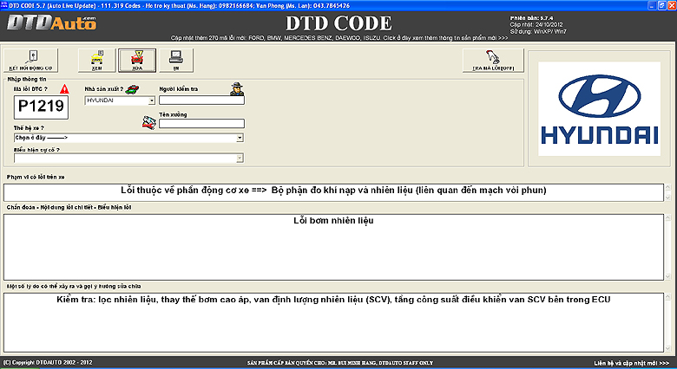
Task: Click the Hyundai logo image
Action: tap(599, 109)
